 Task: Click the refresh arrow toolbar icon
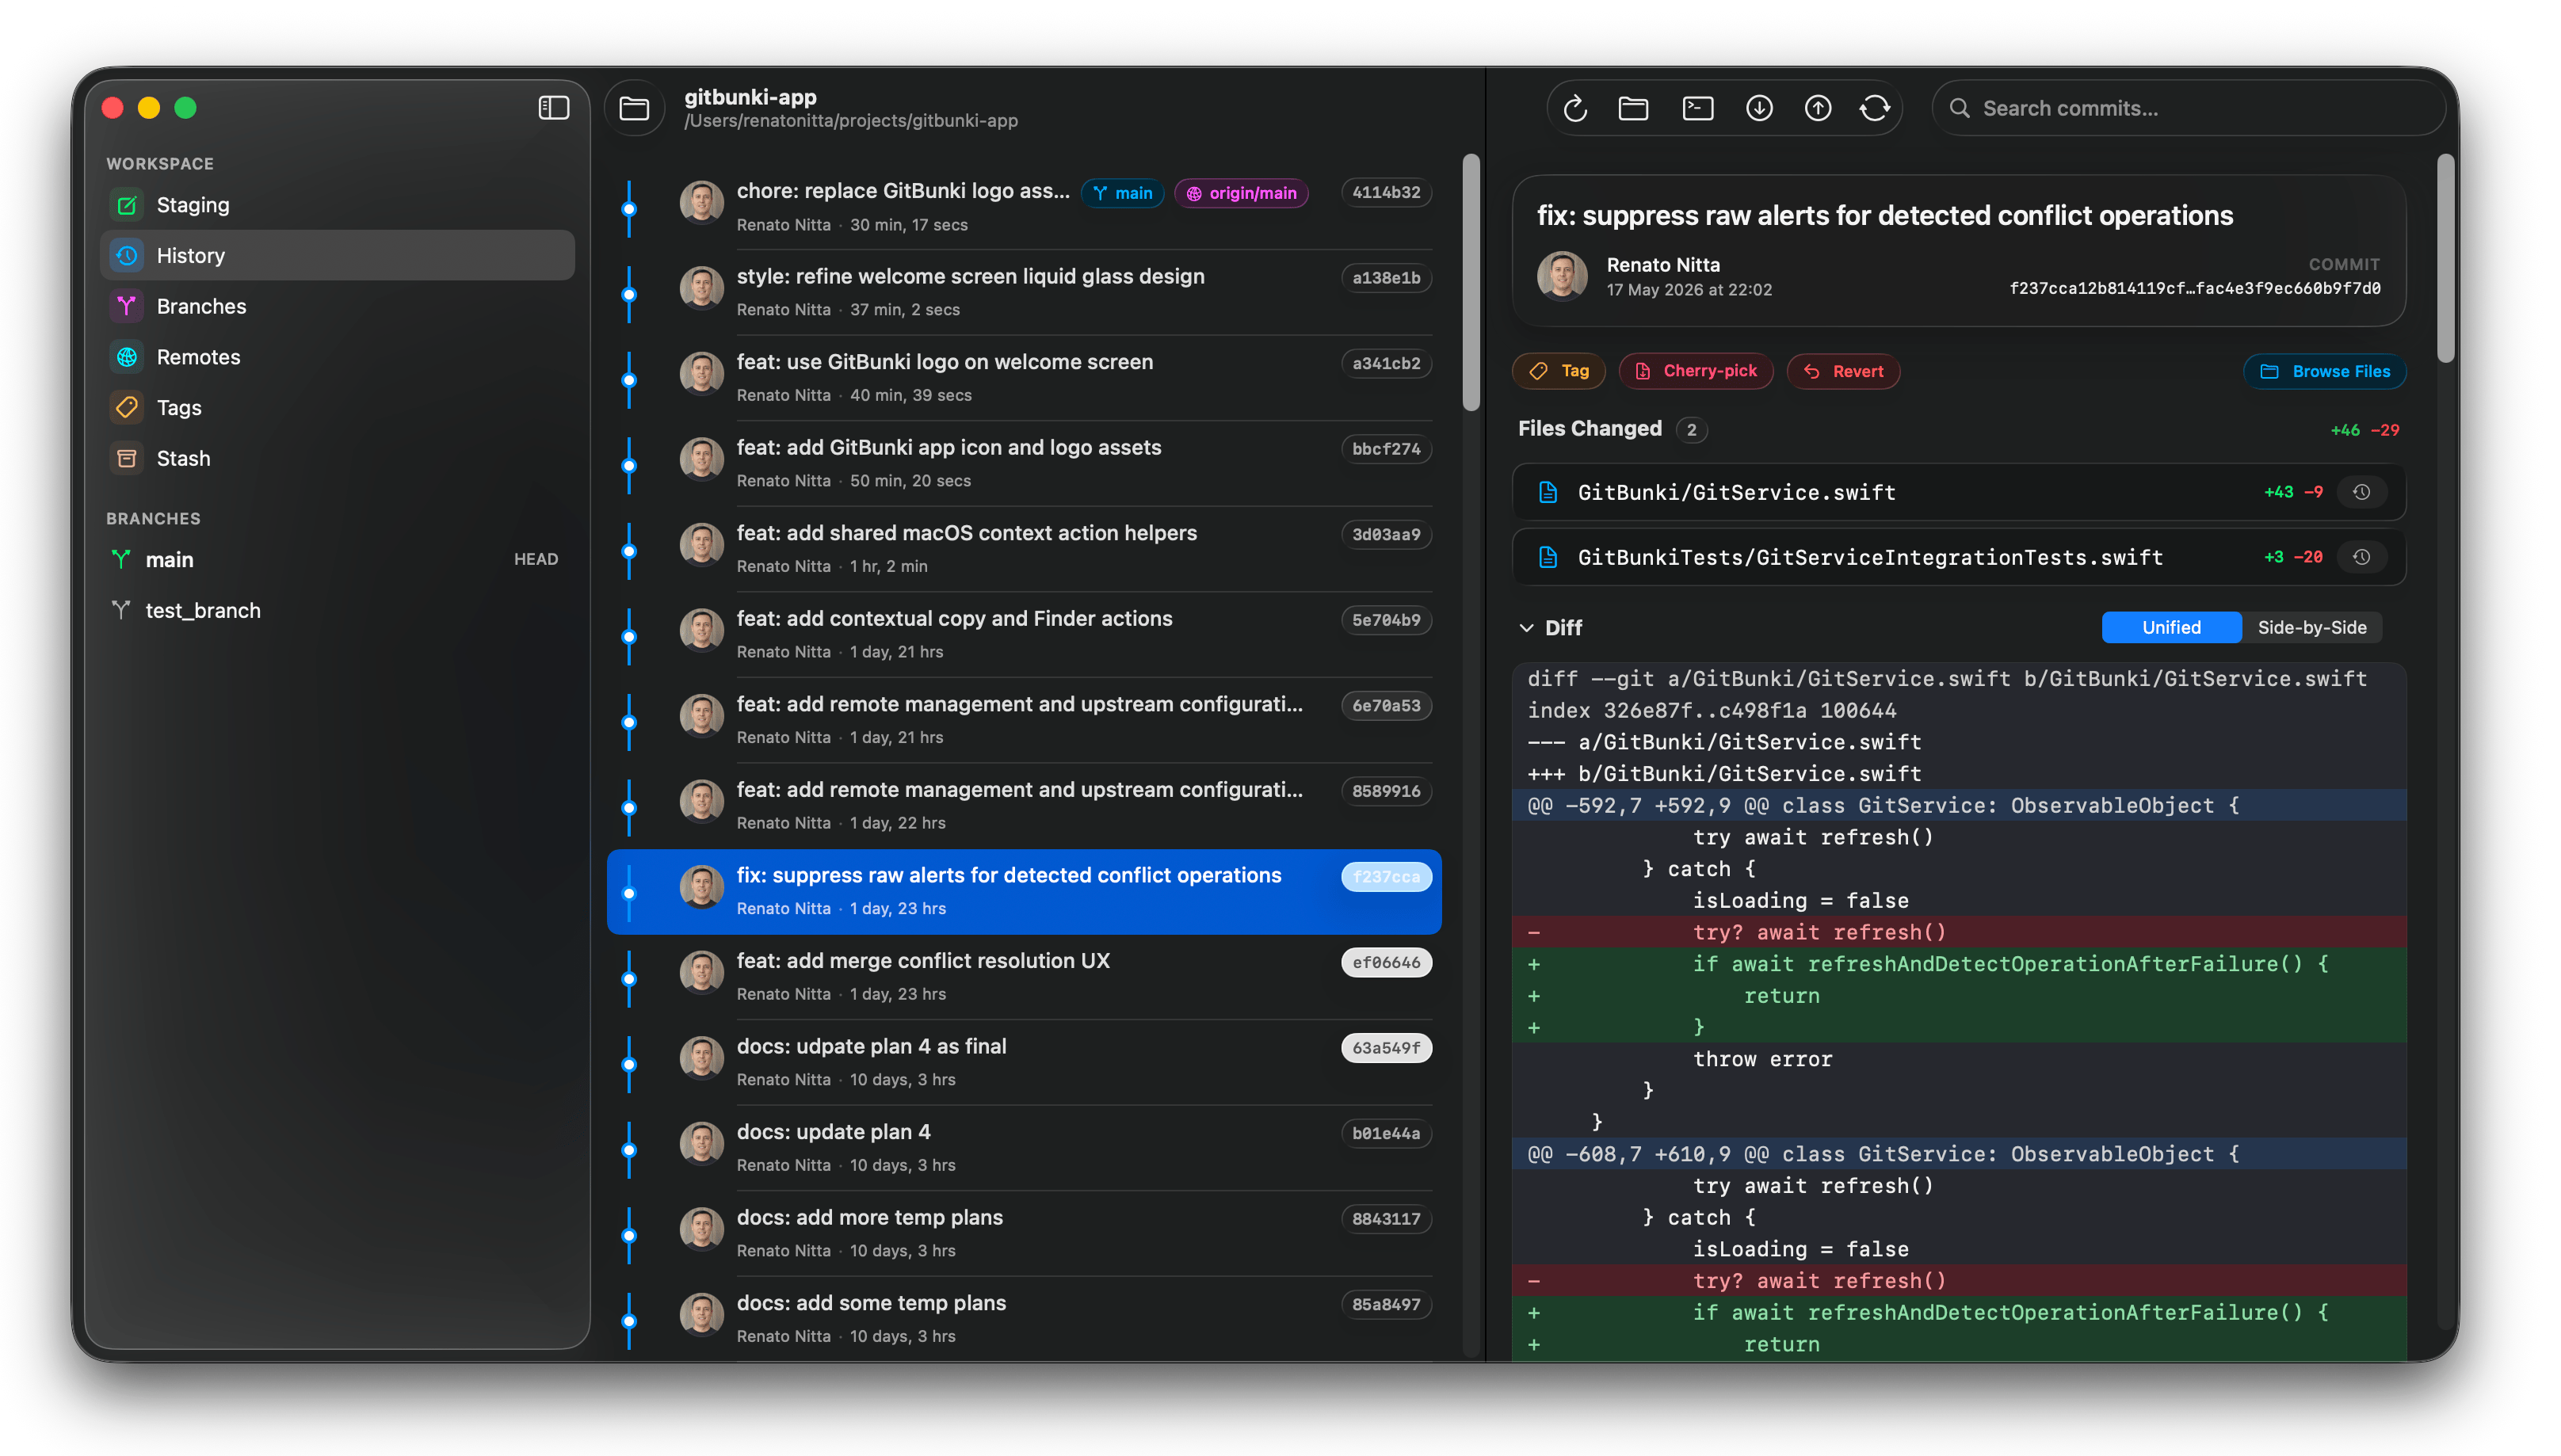(x=1575, y=108)
